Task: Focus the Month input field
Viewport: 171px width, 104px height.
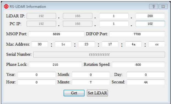Action: coord(91,75)
